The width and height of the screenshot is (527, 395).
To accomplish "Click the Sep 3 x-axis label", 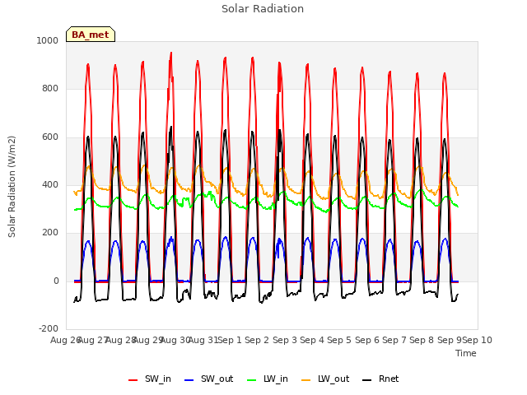I will click(x=285, y=340).
